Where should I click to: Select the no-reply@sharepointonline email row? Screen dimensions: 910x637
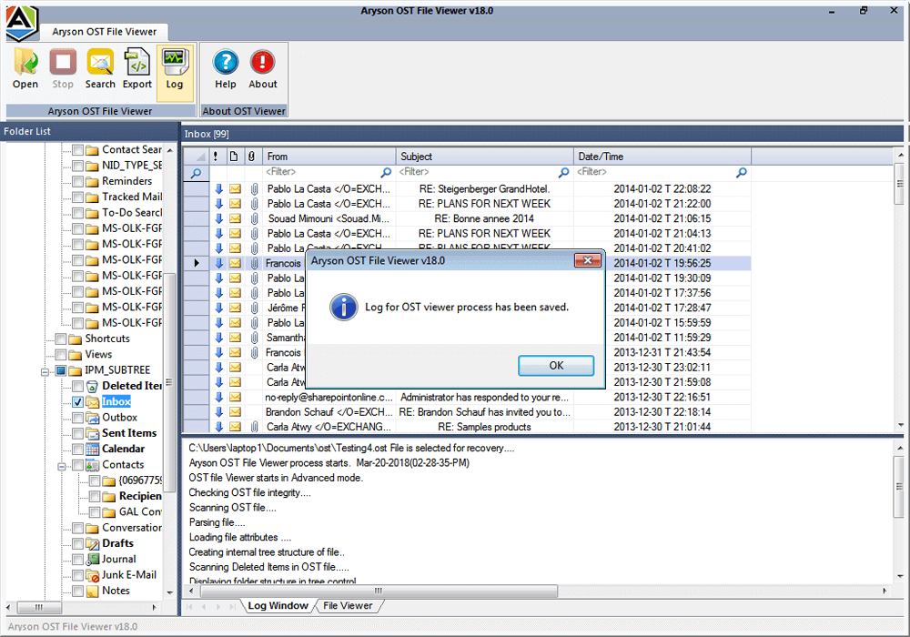(467, 398)
